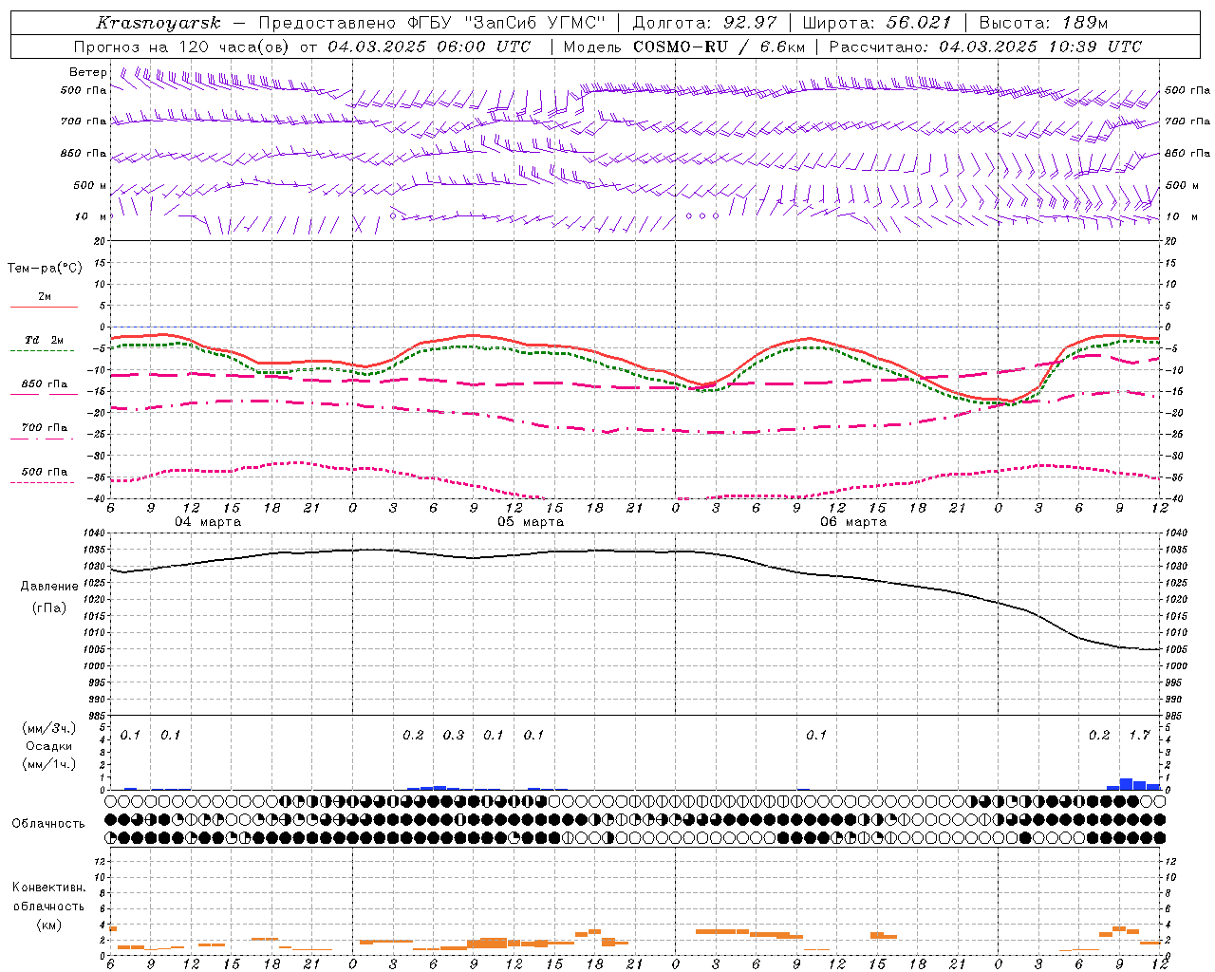Click the '06 марта' date label
1215x972 pixels.
[853, 521]
